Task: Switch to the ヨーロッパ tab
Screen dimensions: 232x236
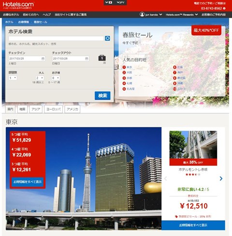Action: coord(54,109)
